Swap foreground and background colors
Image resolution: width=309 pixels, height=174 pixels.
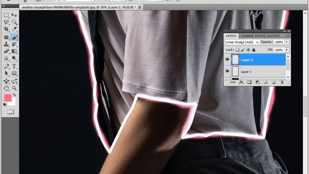[x=14, y=95]
